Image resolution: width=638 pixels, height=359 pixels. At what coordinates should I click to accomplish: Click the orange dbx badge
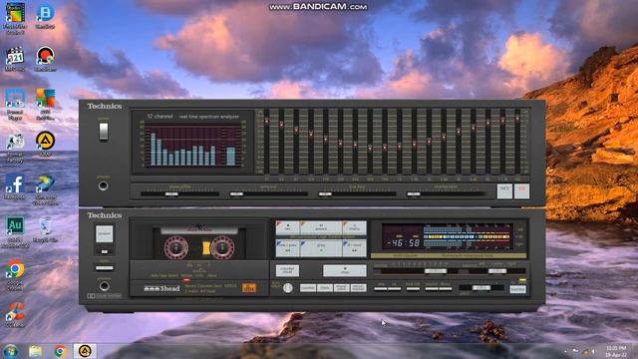249,288
